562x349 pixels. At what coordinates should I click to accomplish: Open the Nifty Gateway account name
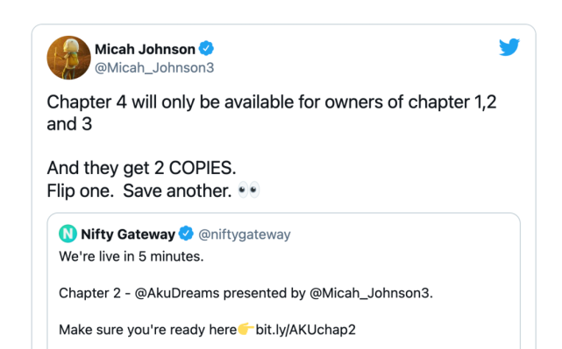(128, 234)
